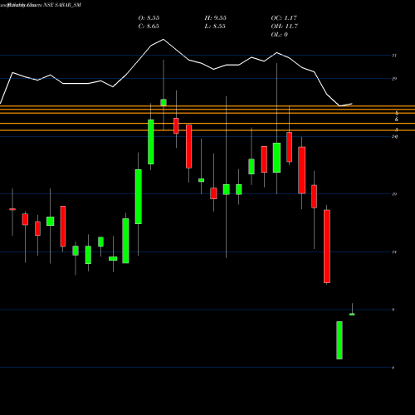415x415 pixels.
Task: Click the peak of the white indicator line
Action: coord(164,39)
